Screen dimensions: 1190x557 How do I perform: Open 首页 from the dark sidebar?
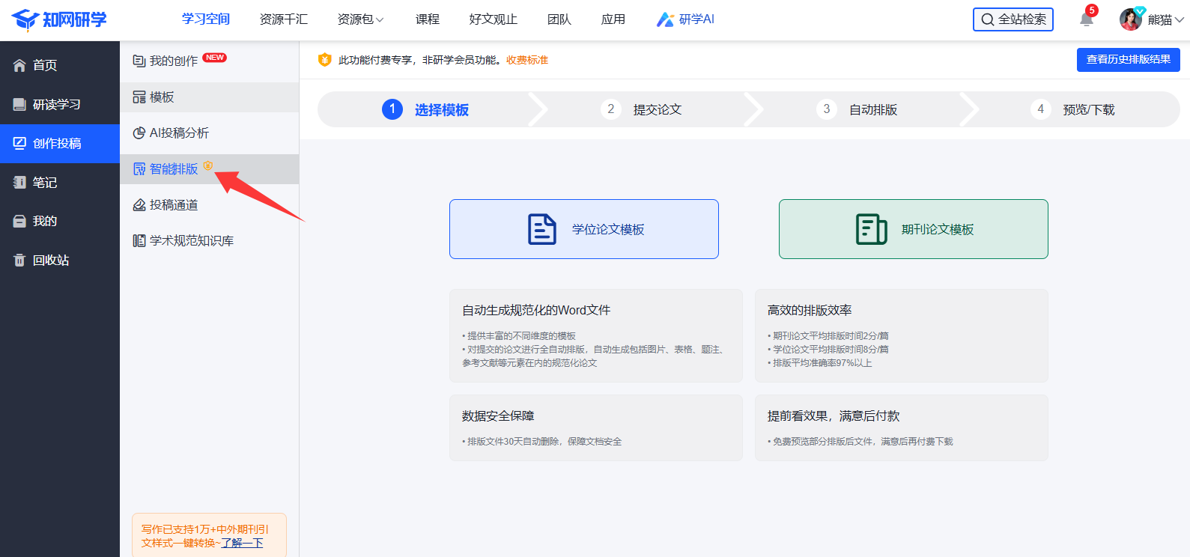45,65
